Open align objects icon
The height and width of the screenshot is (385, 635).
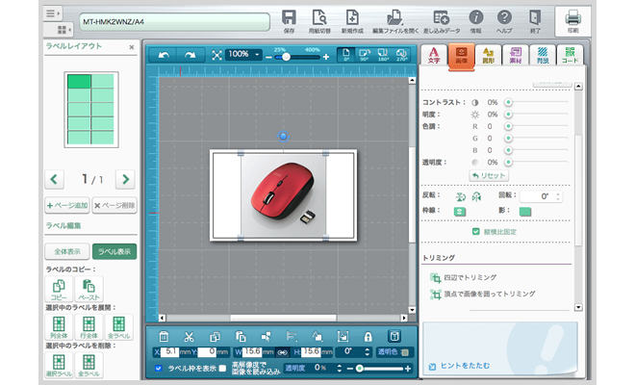[x=292, y=336]
